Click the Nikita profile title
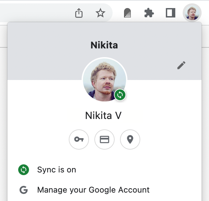 click(x=104, y=45)
